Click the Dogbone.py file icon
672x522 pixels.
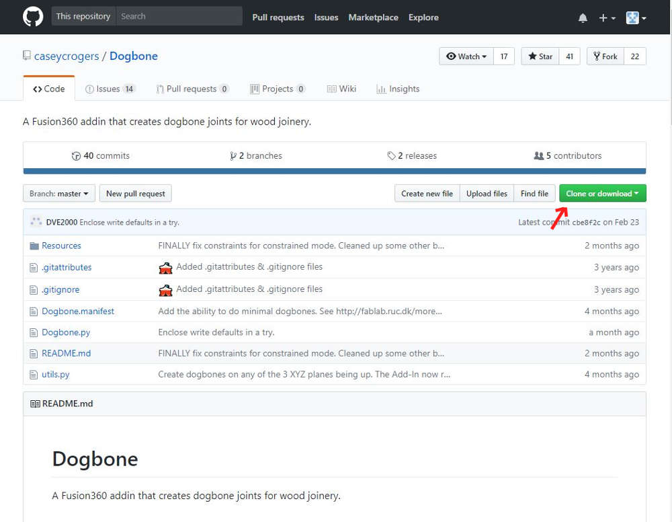34,332
